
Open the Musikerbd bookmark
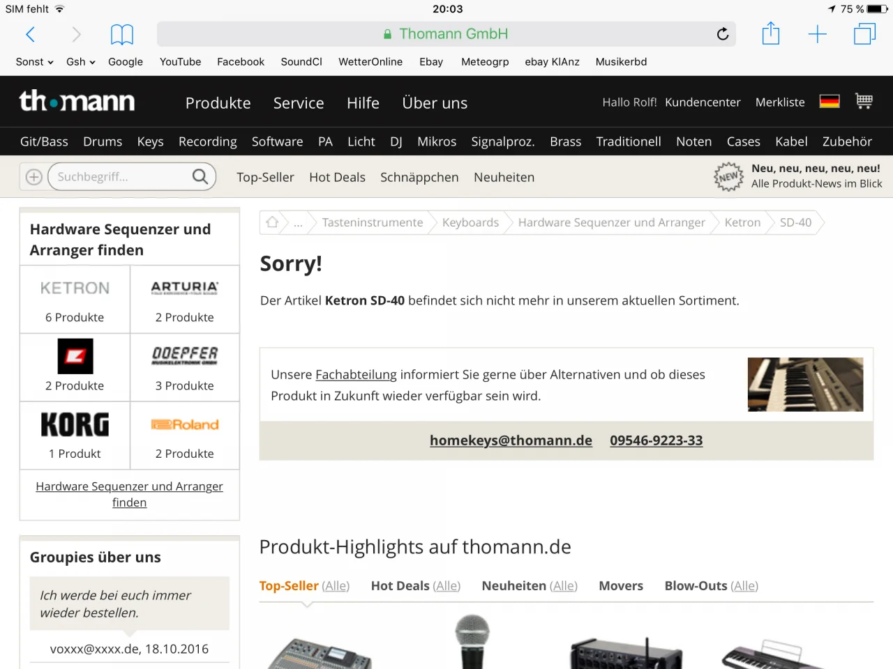click(x=621, y=62)
